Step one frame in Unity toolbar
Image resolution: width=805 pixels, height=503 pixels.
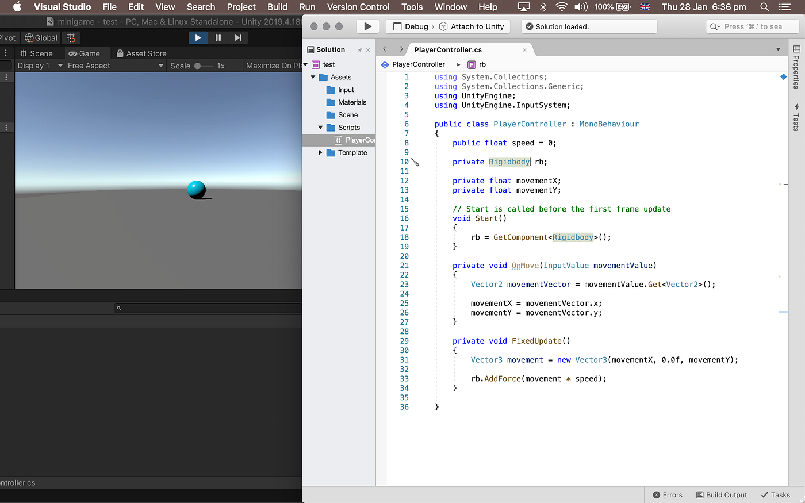pyautogui.click(x=238, y=37)
